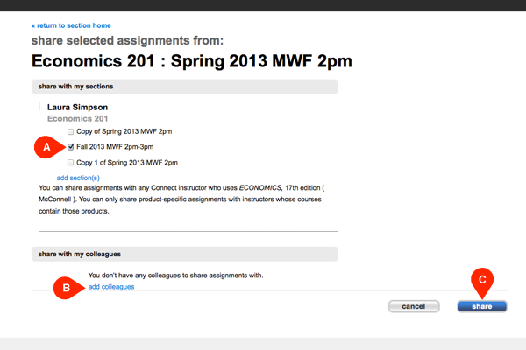Click the red marker A icon
This screenshot has width=526, height=350.
point(48,147)
